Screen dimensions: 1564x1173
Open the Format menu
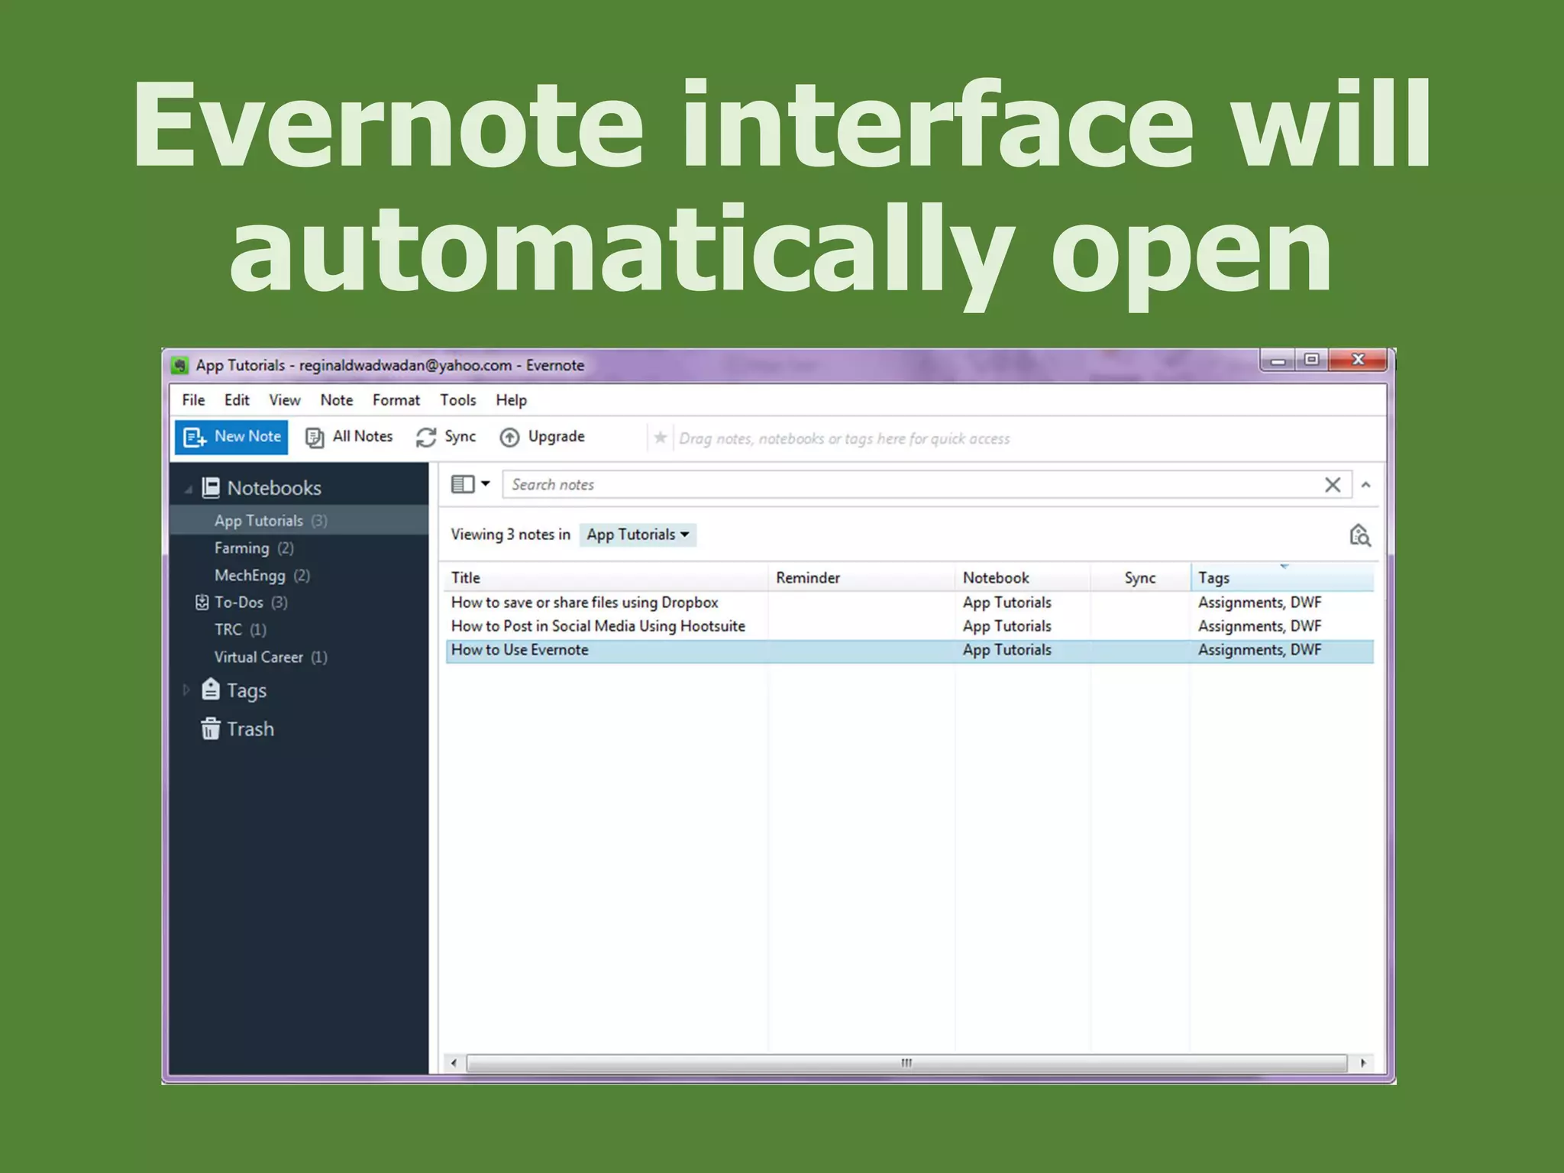[x=396, y=399]
